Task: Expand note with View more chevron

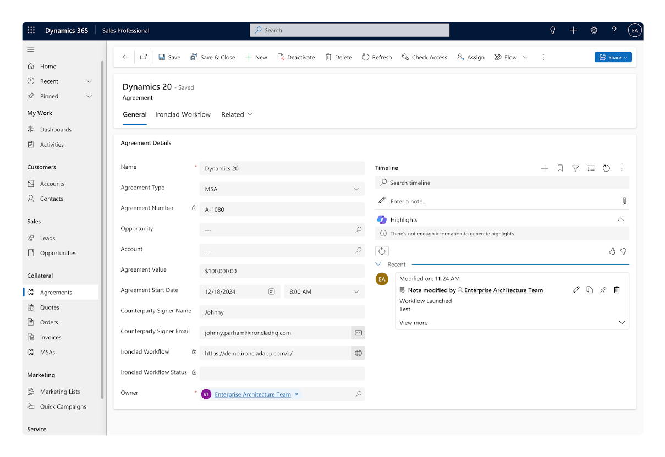Action: [x=622, y=323]
